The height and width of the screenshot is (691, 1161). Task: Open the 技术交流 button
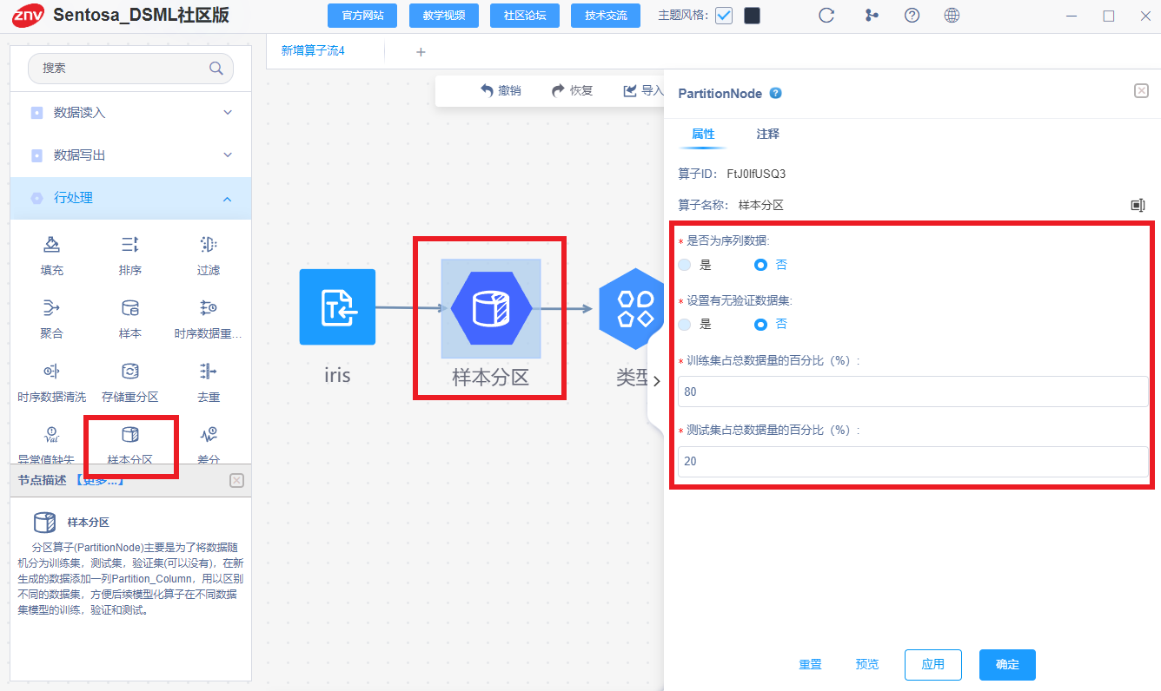click(x=606, y=16)
